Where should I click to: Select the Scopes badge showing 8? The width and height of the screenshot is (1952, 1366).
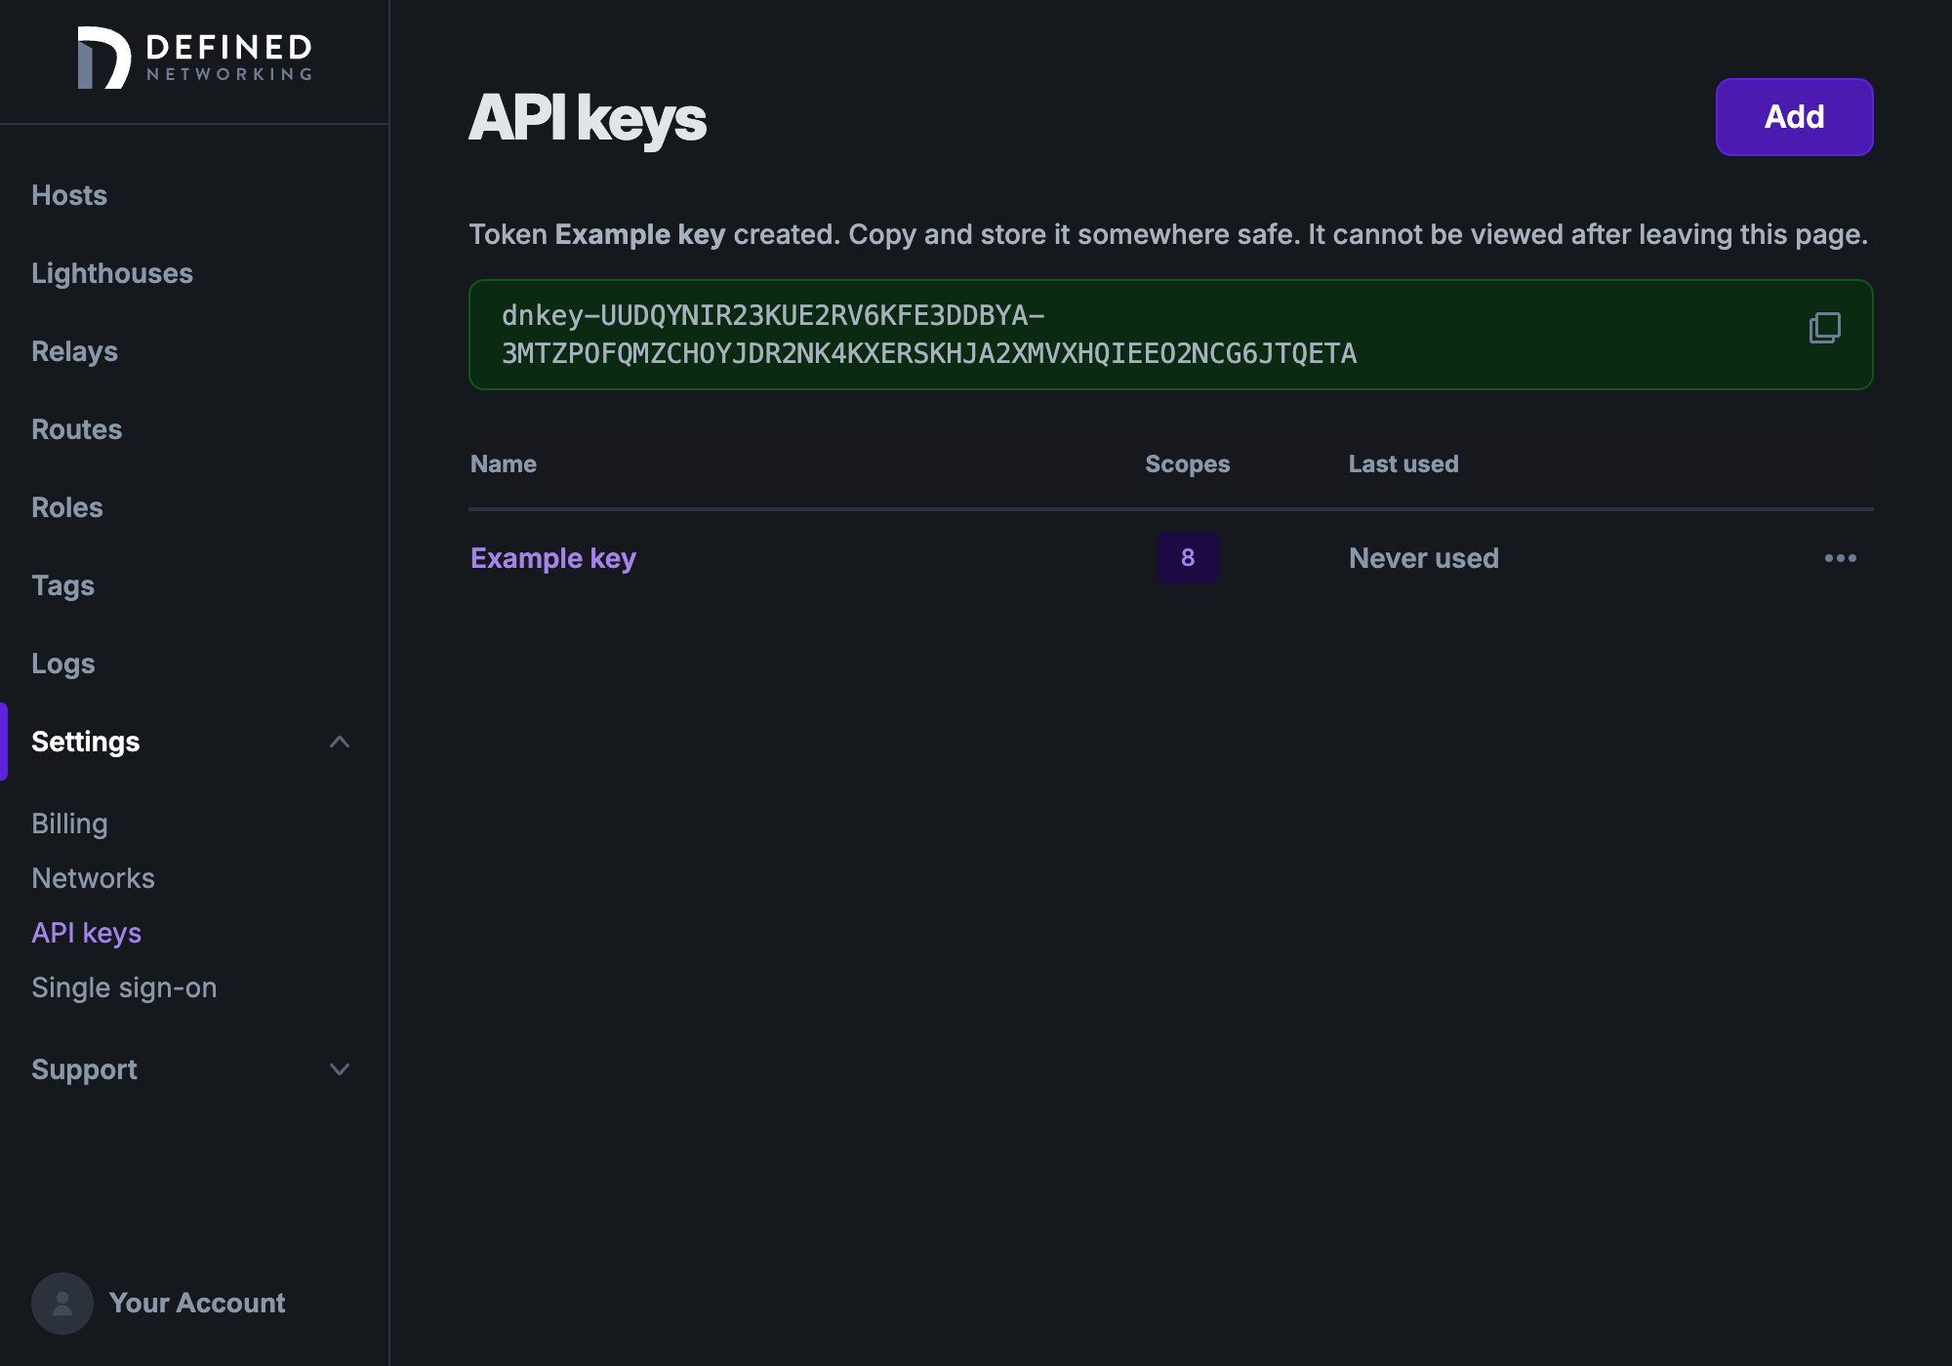[x=1187, y=558]
